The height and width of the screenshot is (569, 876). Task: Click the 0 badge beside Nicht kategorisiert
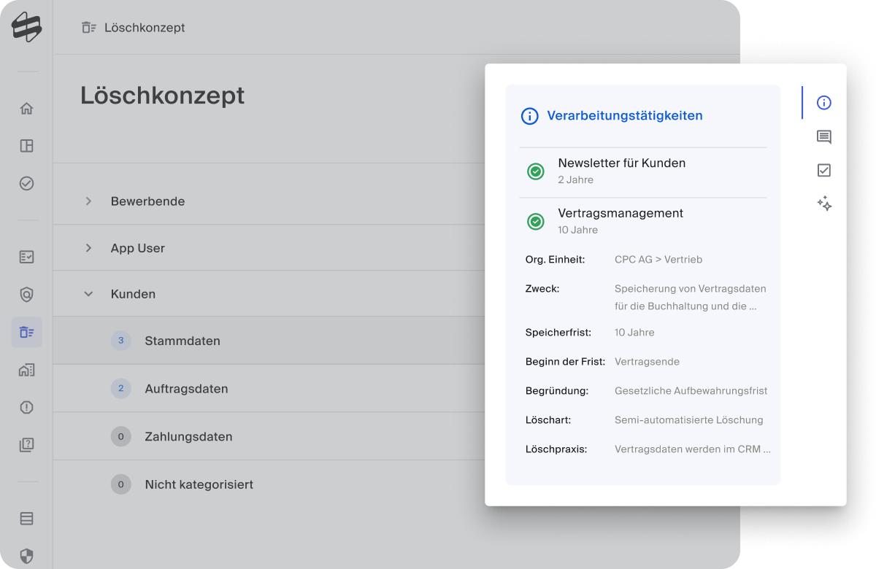pyautogui.click(x=121, y=484)
